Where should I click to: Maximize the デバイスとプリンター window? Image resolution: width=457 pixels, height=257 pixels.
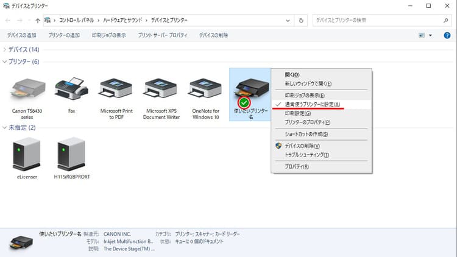tap(428, 6)
